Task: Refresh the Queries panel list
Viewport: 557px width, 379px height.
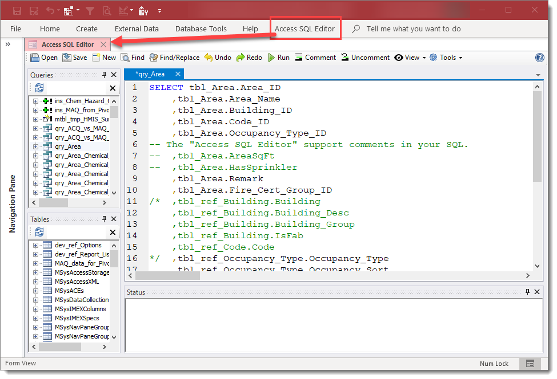Action: 39,88
